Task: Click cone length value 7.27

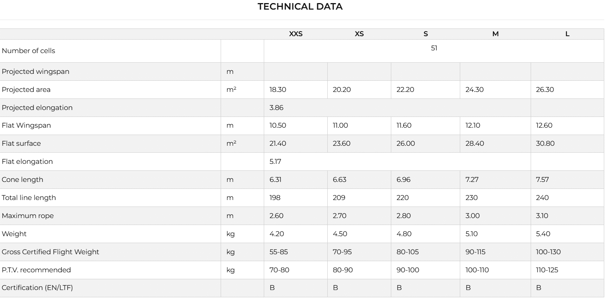Action: [x=472, y=180]
